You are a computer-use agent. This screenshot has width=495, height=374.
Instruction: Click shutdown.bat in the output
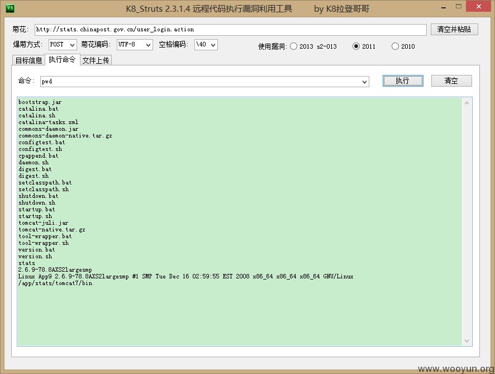(38, 196)
